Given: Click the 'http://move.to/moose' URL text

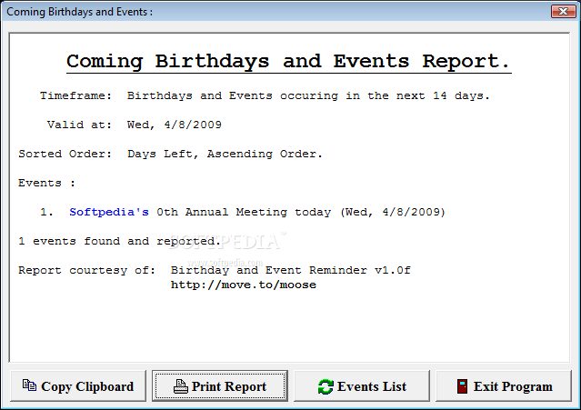Looking at the screenshot, I should (x=244, y=285).
